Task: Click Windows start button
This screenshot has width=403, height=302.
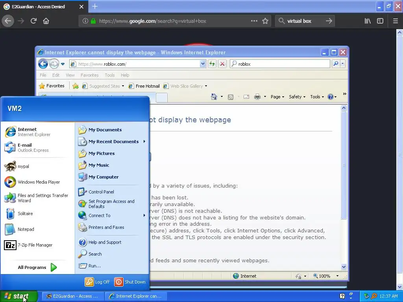Action: pos(19,296)
